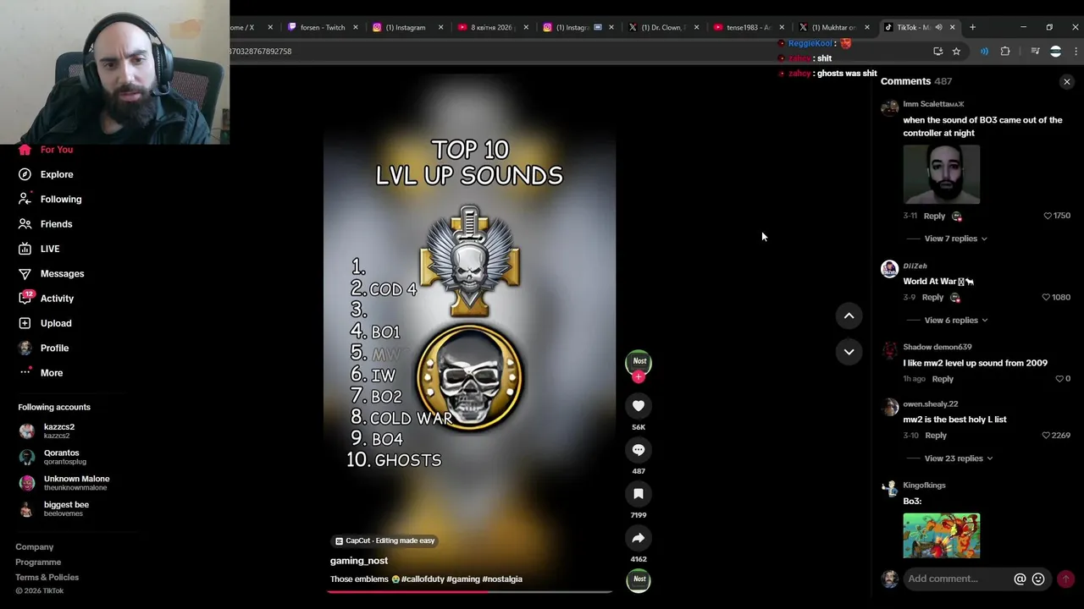Image resolution: width=1084 pixels, height=609 pixels.
Task: Click the #nostalgia hashtag
Action: pos(502,579)
